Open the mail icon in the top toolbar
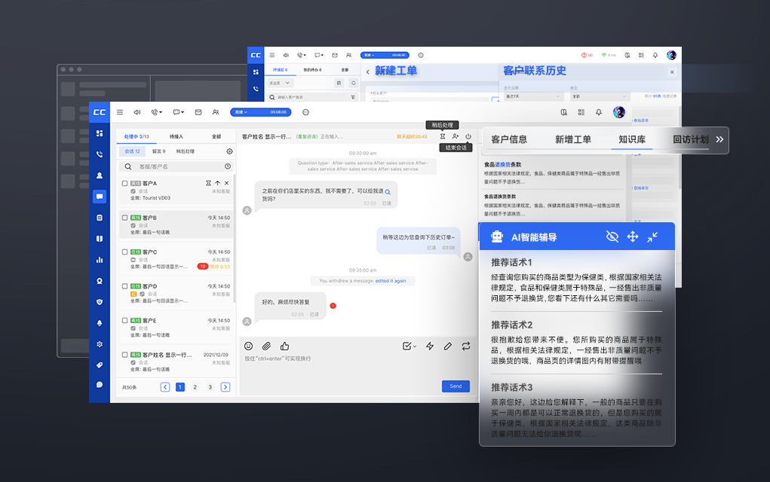The width and height of the screenshot is (770, 482). click(198, 111)
